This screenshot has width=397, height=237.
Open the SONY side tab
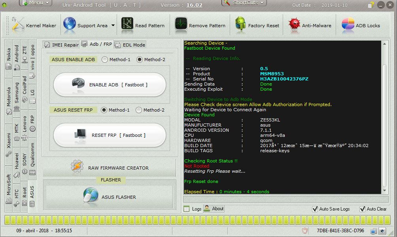[x=25, y=164]
